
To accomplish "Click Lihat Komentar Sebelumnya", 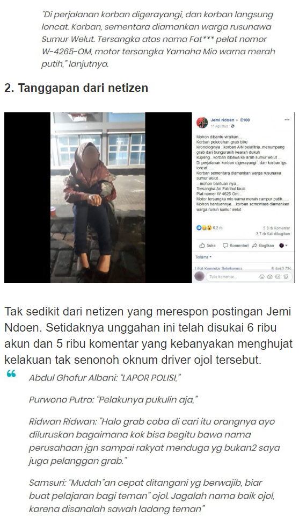I will (x=219, y=268).
